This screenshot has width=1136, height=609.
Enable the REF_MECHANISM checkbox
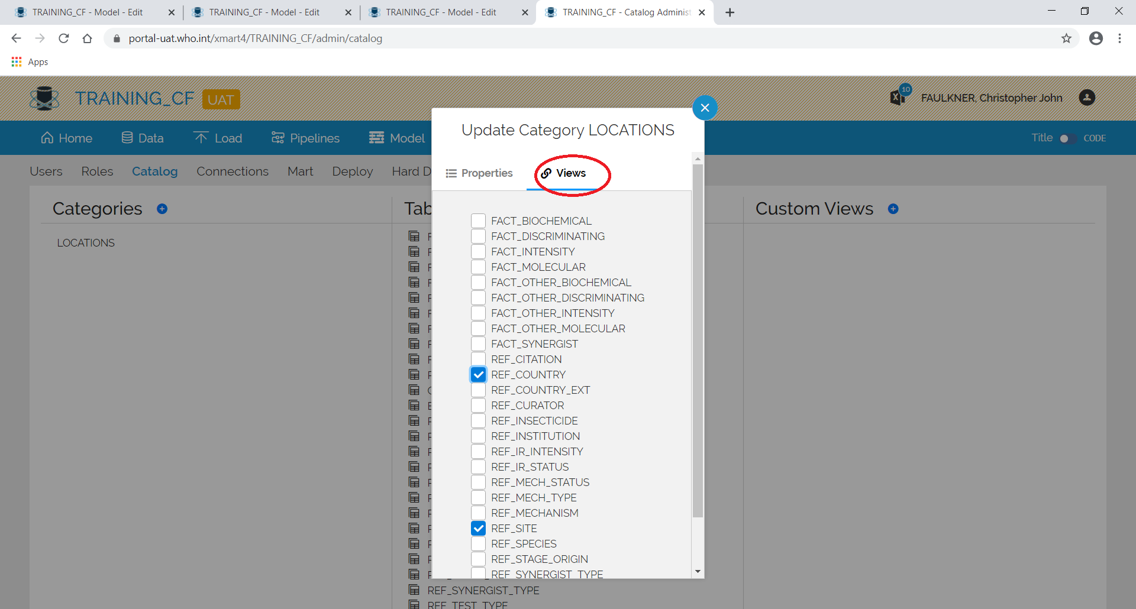click(478, 513)
